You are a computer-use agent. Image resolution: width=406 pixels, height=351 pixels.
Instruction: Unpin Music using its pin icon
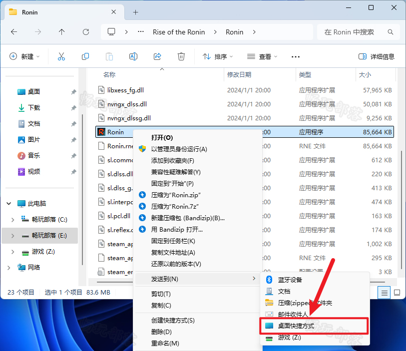74,156
